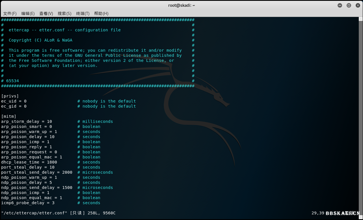
Task: Maximize the terminal window
Action: 349,5
